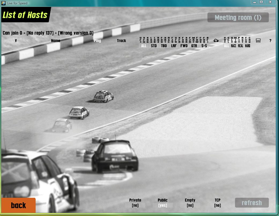Select the TBO car class filter

point(164,46)
